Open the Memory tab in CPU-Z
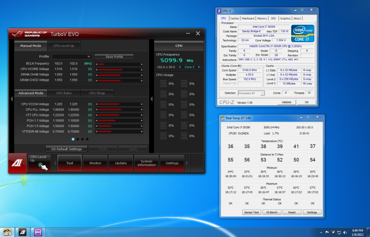Viewport: 370px width, 237px height. tap(262, 19)
